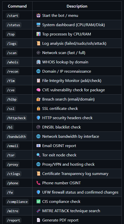The image size is (124, 224).
Task: Click the text 'Log analysis (failed/sudo/ssh/attack)'
Action: [x=74, y=43]
